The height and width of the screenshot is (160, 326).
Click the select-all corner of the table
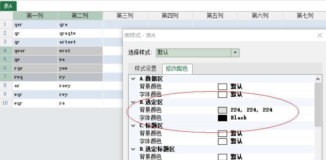pos(6,15)
